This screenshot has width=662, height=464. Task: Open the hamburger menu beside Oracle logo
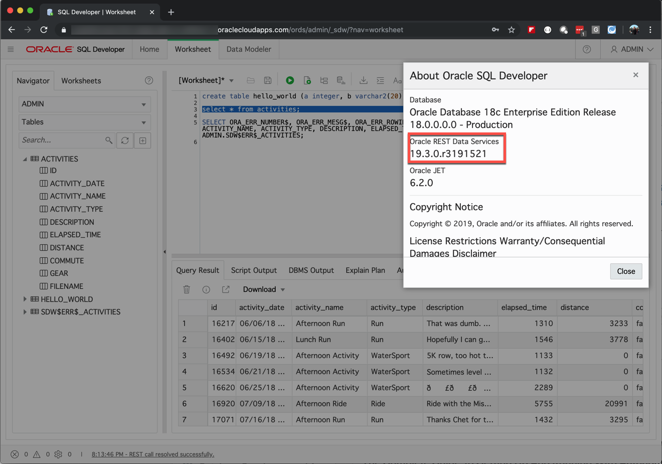point(11,49)
